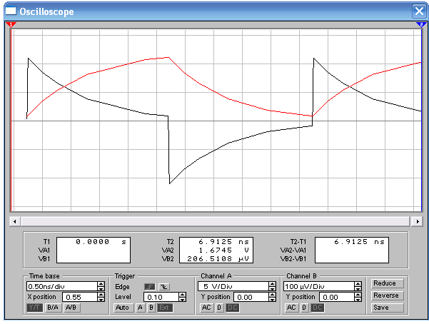
Task: Increase Channel B Y position
Action: [358, 295]
